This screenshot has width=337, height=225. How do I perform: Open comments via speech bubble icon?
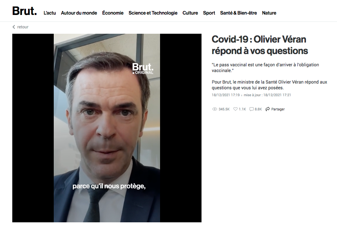(x=251, y=109)
